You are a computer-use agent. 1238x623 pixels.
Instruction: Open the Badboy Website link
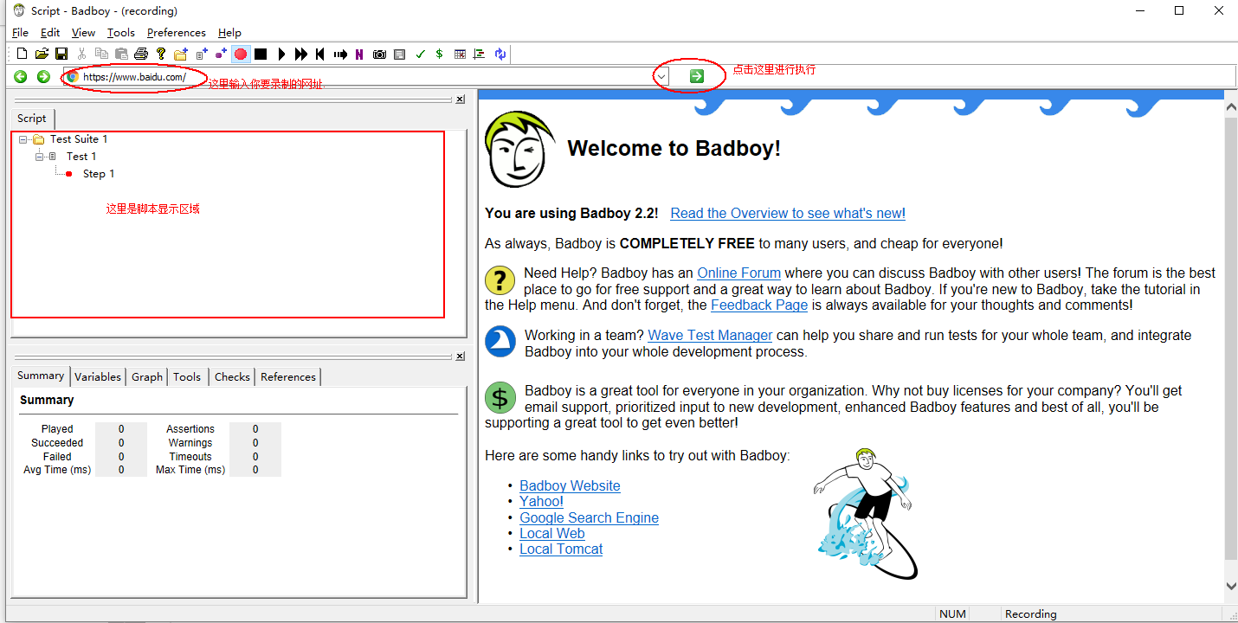570,485
